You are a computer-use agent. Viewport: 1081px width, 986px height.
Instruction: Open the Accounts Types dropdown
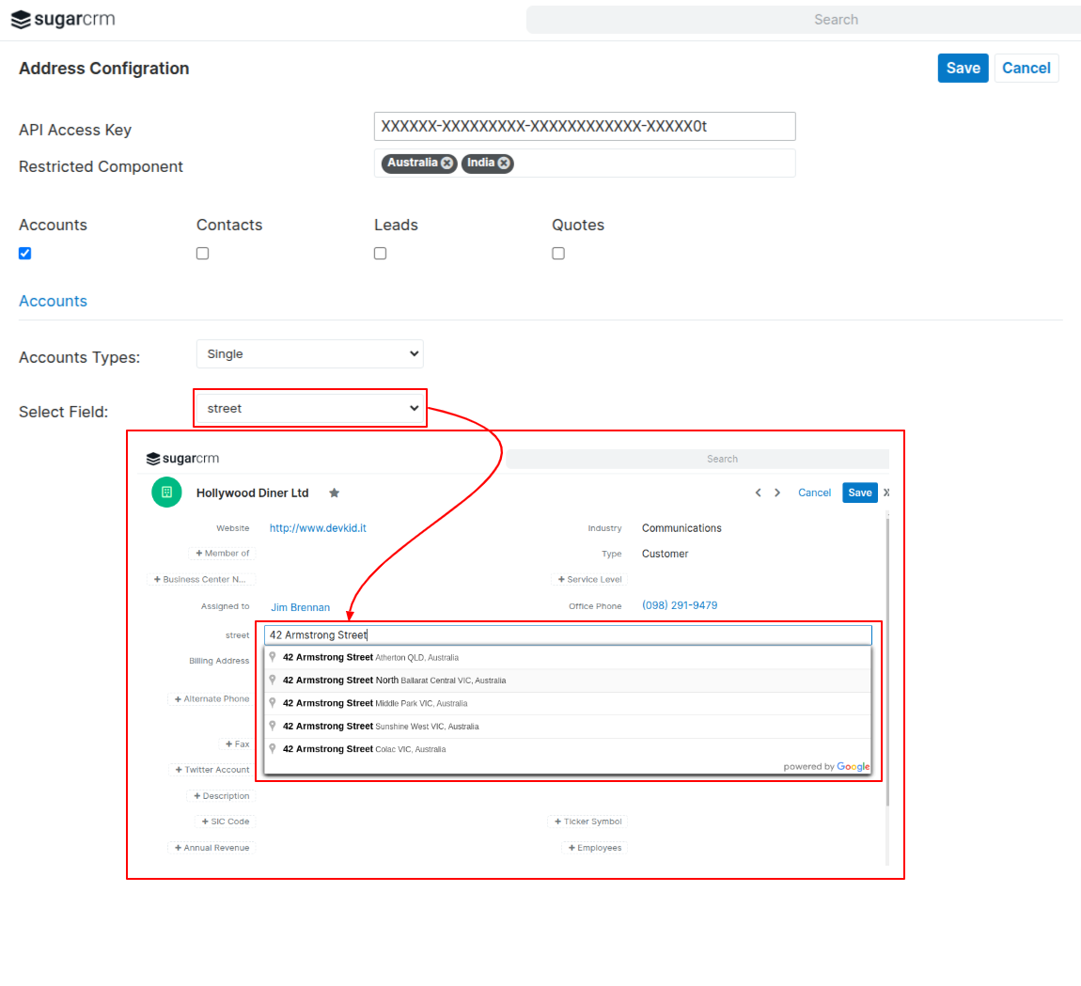pos(309,354)
